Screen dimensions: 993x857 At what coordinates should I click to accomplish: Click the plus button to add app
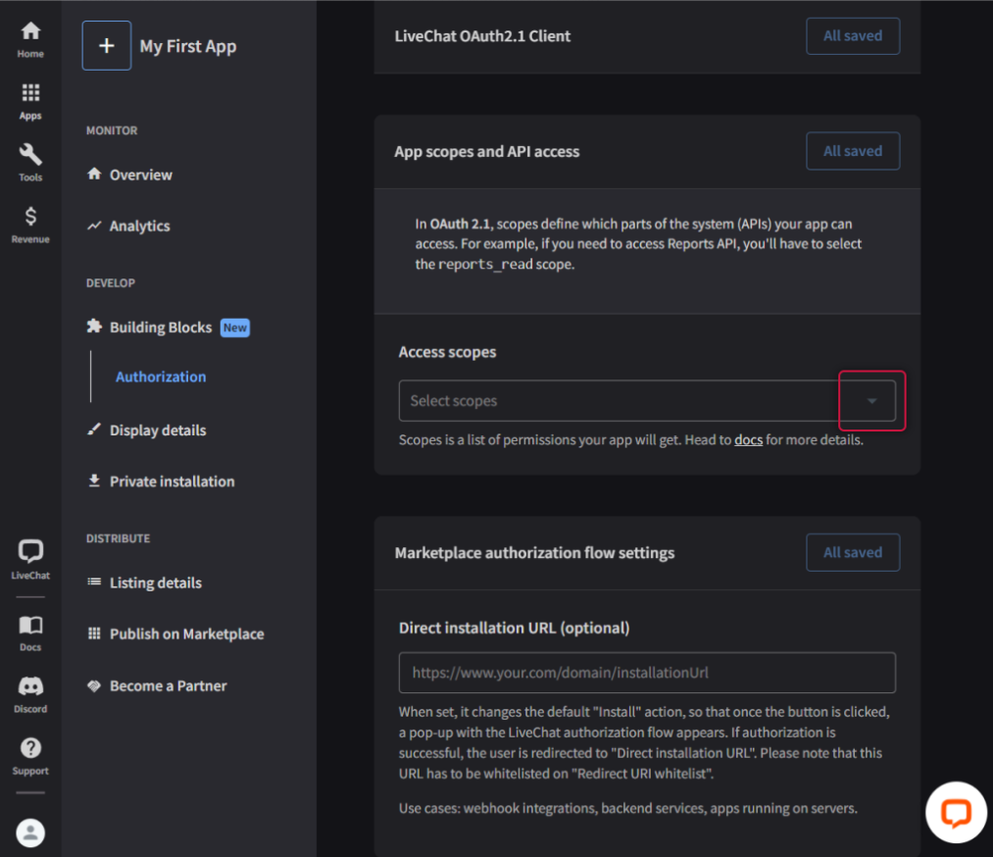[107, 46]
